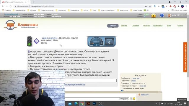
Task: Open Microsoft Edge from the taskbar
Action: click(76, 104)
